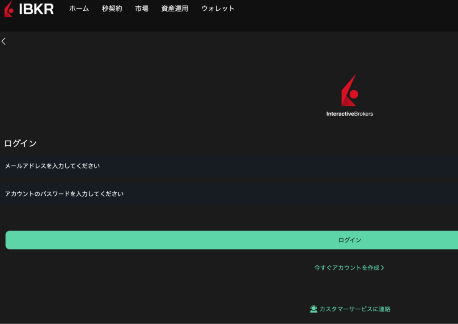Go to the ウォレット navigation item

point(218,9)
